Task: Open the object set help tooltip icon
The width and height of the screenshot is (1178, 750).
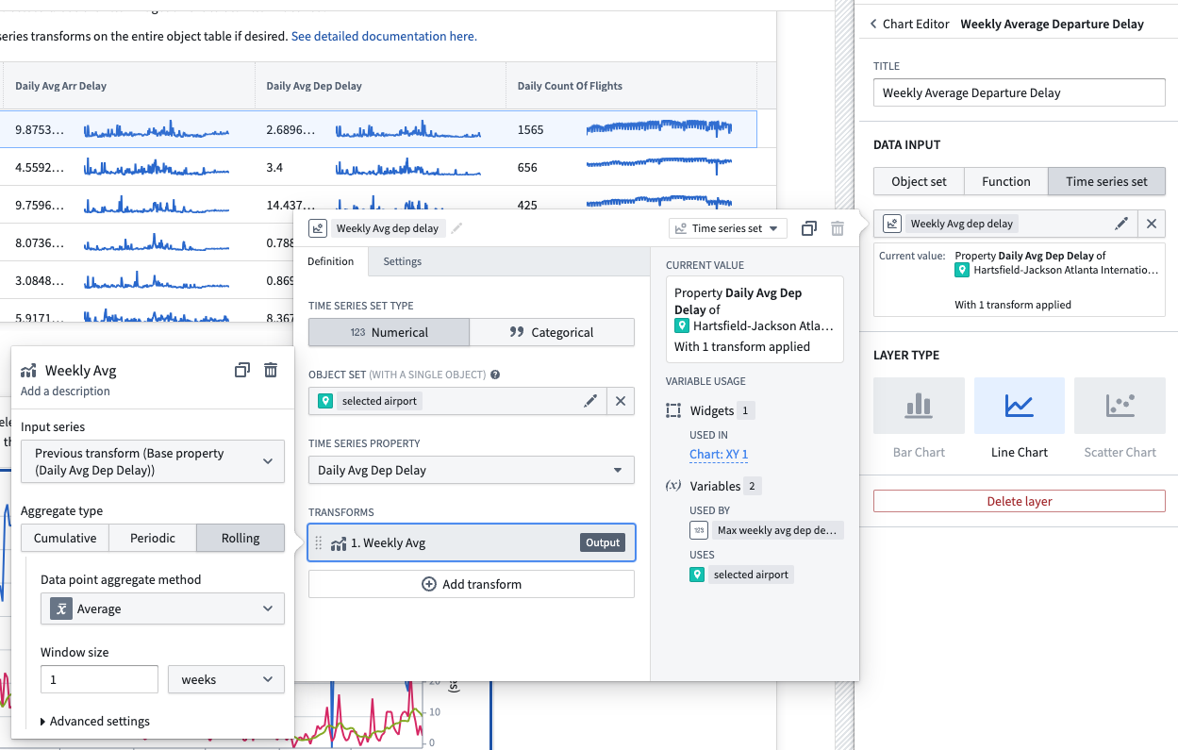Action: pyautogui.click(x=495, y=375)
